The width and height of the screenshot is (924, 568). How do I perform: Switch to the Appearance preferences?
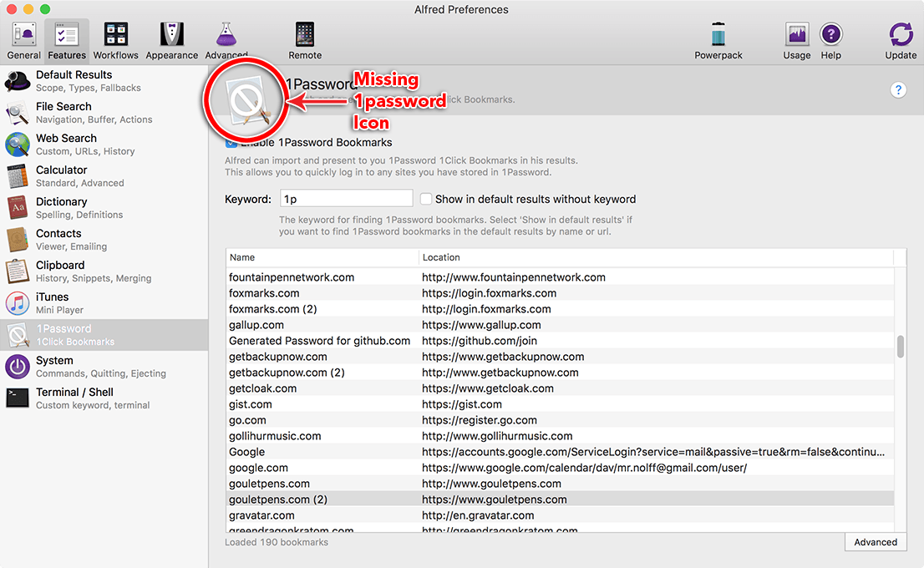coord(171,38)
